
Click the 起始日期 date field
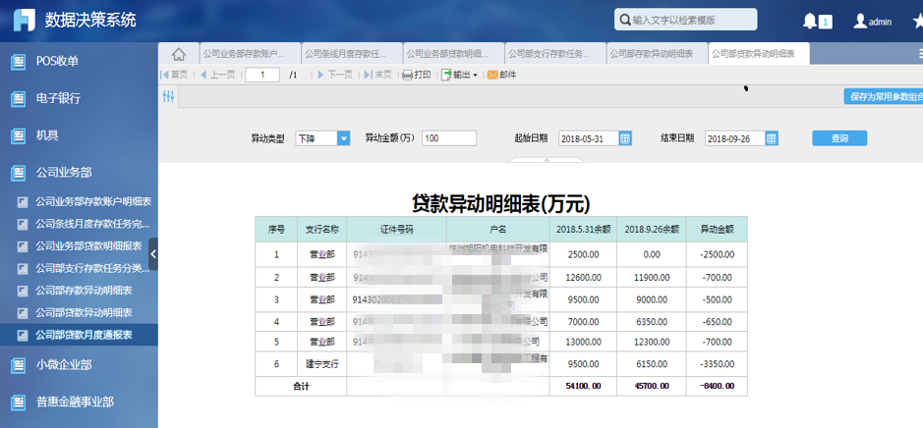(x=589, y=138)
